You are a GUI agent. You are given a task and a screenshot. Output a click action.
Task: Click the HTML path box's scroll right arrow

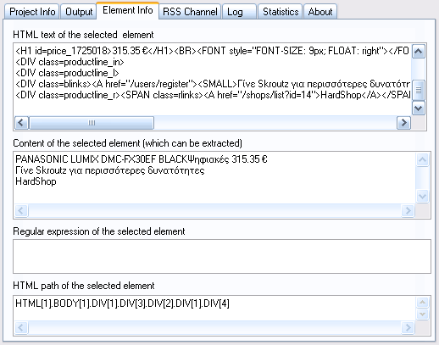tap(408, 327)
